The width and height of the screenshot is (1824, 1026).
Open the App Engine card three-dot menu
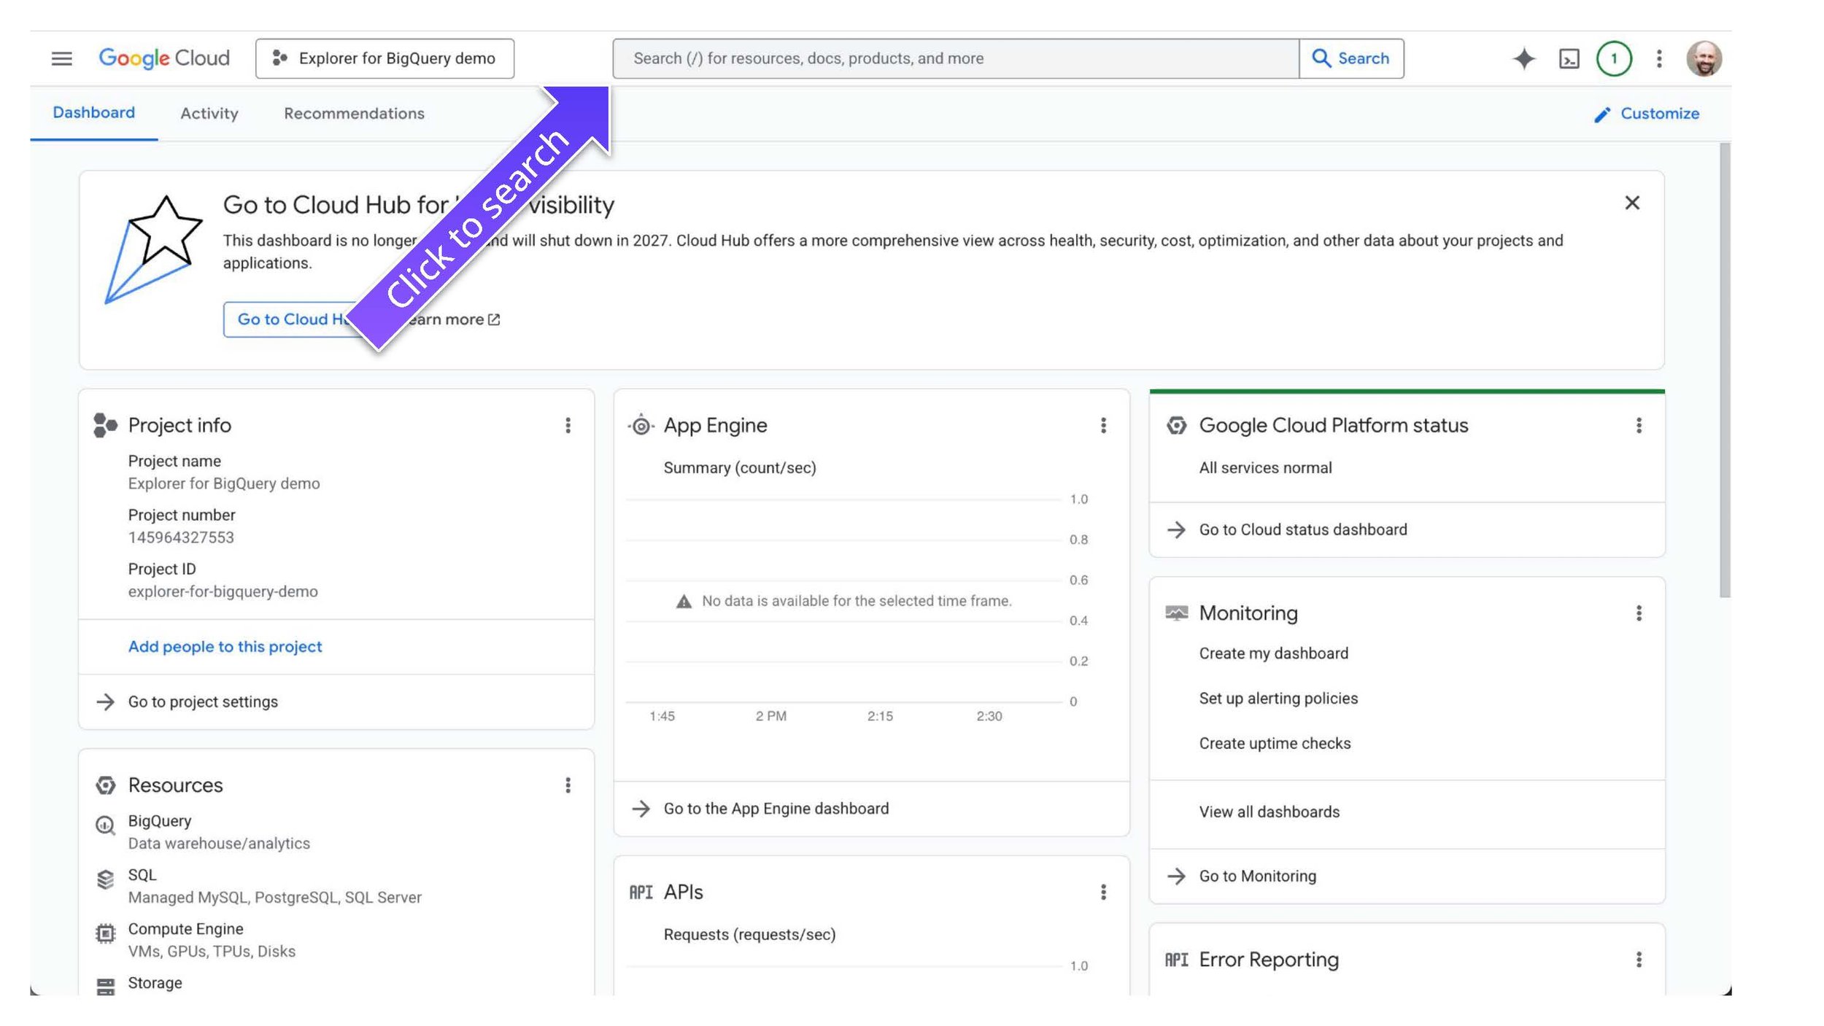[x=1103, y=425]
